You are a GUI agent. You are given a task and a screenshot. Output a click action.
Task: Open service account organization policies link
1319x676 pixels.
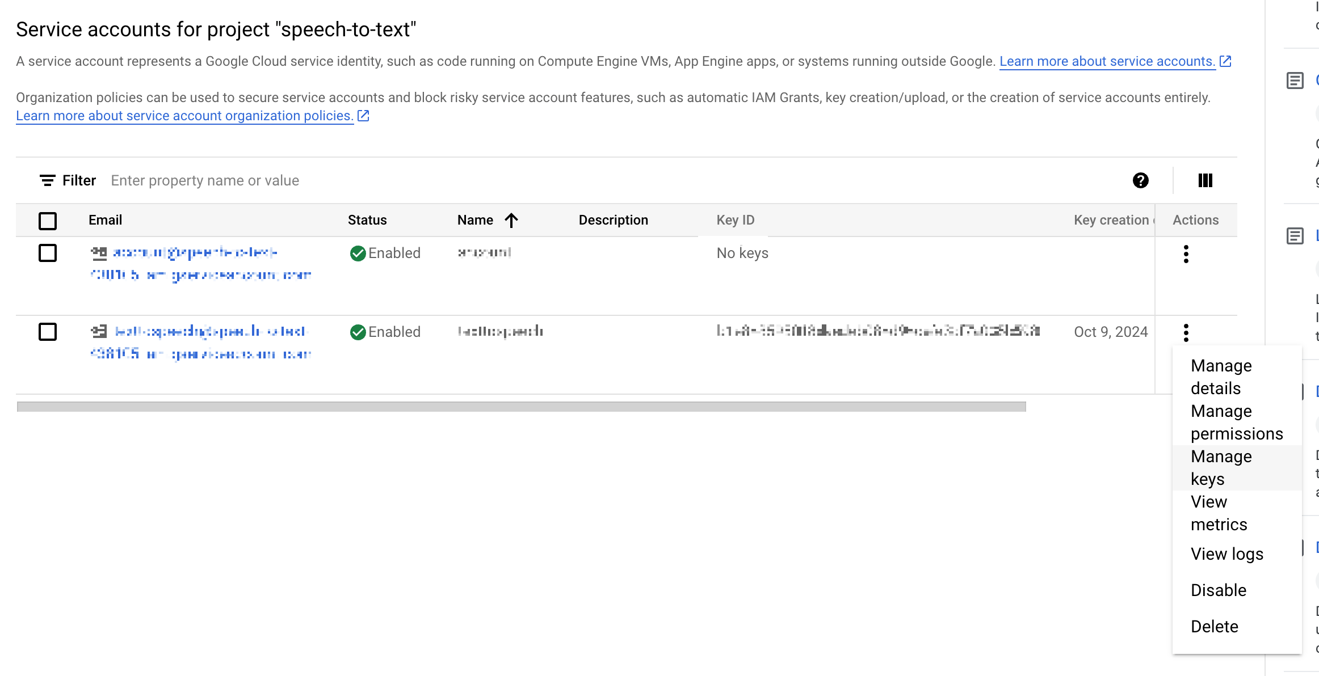tap(184, 116)
